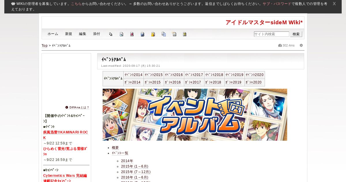
Task: Open the こちら contact link in banner
Action: pyautogui.click(x=76, y=4)
